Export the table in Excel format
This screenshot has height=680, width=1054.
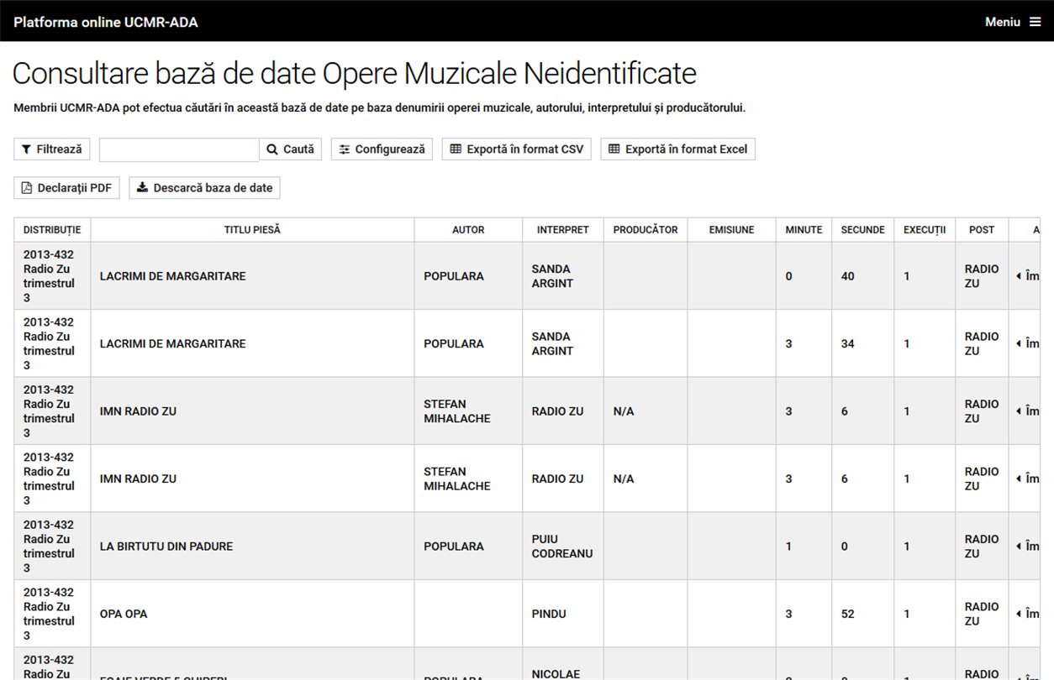click(x=678, y=149)
